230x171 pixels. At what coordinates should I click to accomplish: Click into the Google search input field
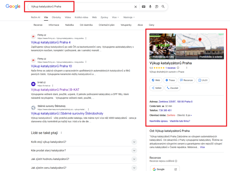point(78,7)
